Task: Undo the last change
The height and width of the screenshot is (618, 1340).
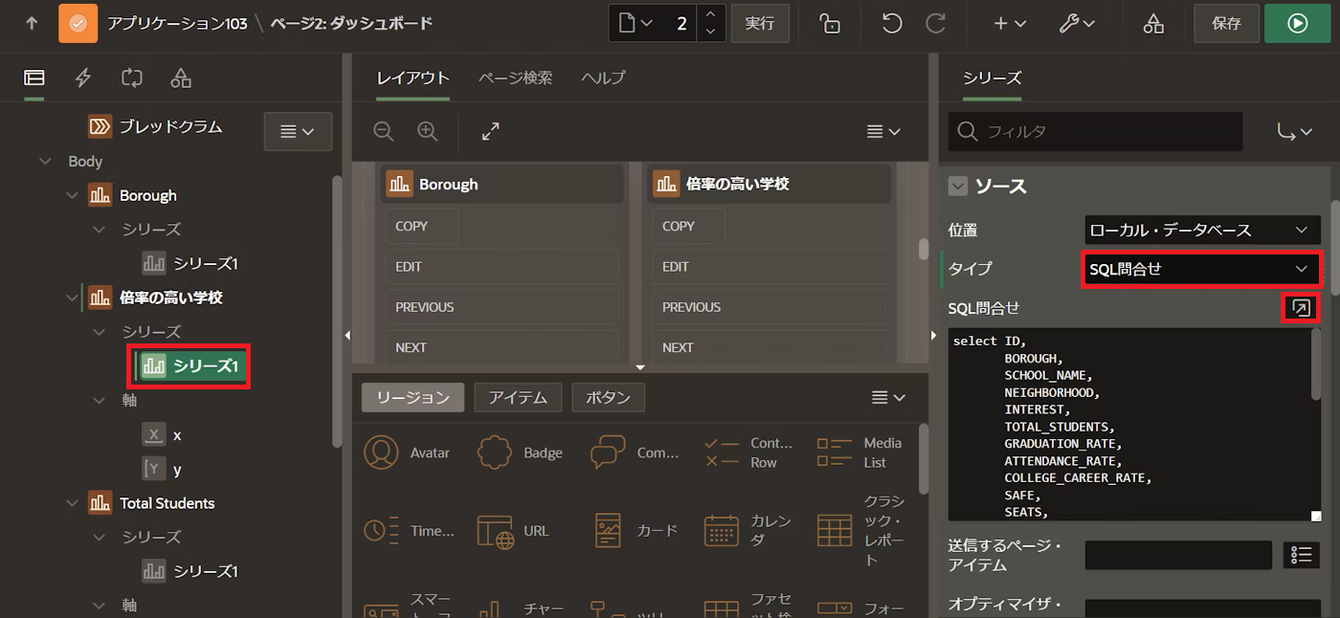Action: (x=892, y=23)
